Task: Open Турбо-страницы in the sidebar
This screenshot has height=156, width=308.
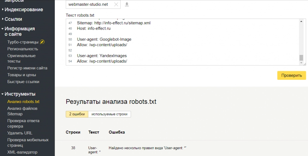Action: [23, 42]
